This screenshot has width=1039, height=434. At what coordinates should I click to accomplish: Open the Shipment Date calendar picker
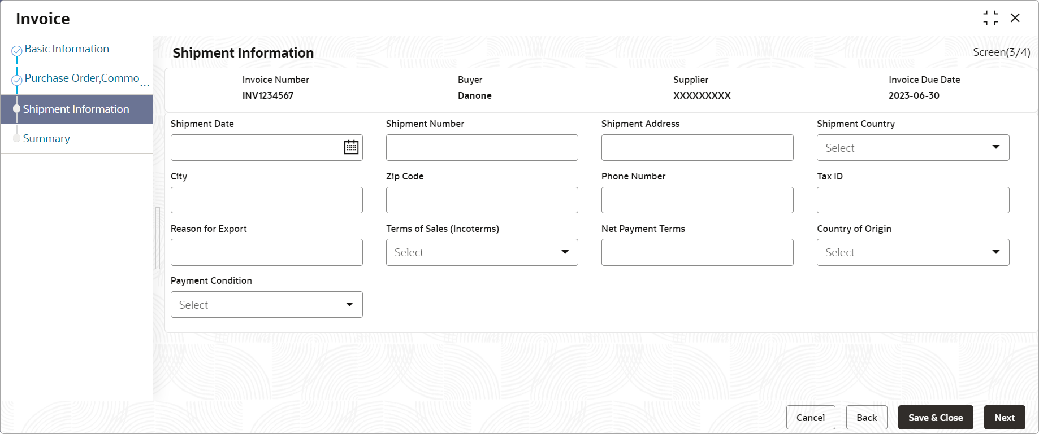coord(351,147)
